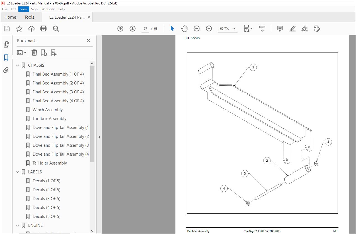The width and height of the screenshot is (356, 234).
Task: Open the Edit menu
Action: click(x=14, y=9)
